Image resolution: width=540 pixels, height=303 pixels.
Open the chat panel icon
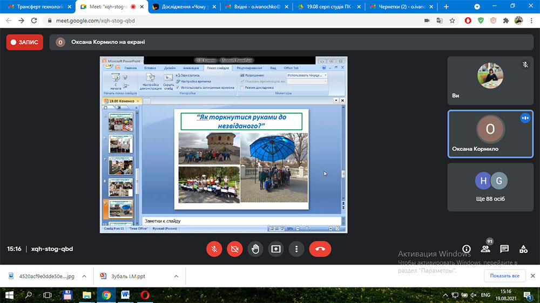504,249
